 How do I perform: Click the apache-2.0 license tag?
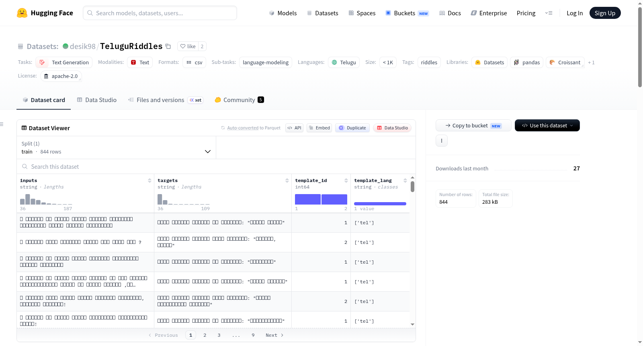tap(61, 76)
